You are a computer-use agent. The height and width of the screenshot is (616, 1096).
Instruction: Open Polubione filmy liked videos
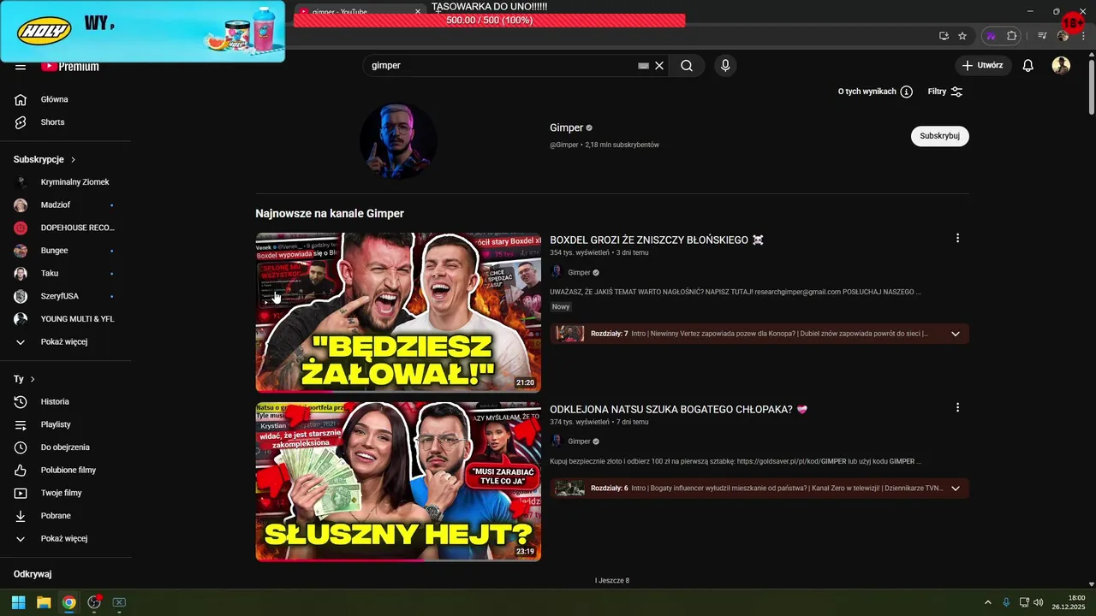(x=65, y=470)
